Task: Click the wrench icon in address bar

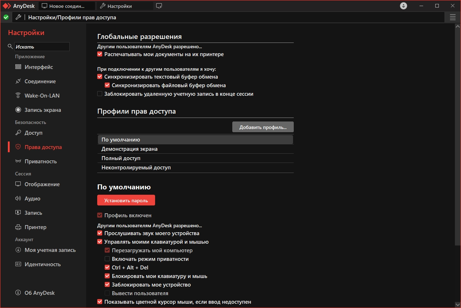Action: pyautogui.click(x=19, y=17)
